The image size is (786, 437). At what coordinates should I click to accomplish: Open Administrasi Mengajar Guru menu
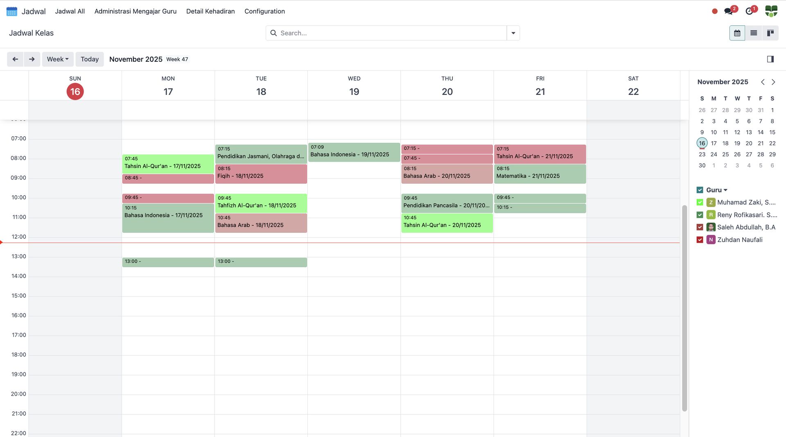pyautogui.click(x=136, y=11)
